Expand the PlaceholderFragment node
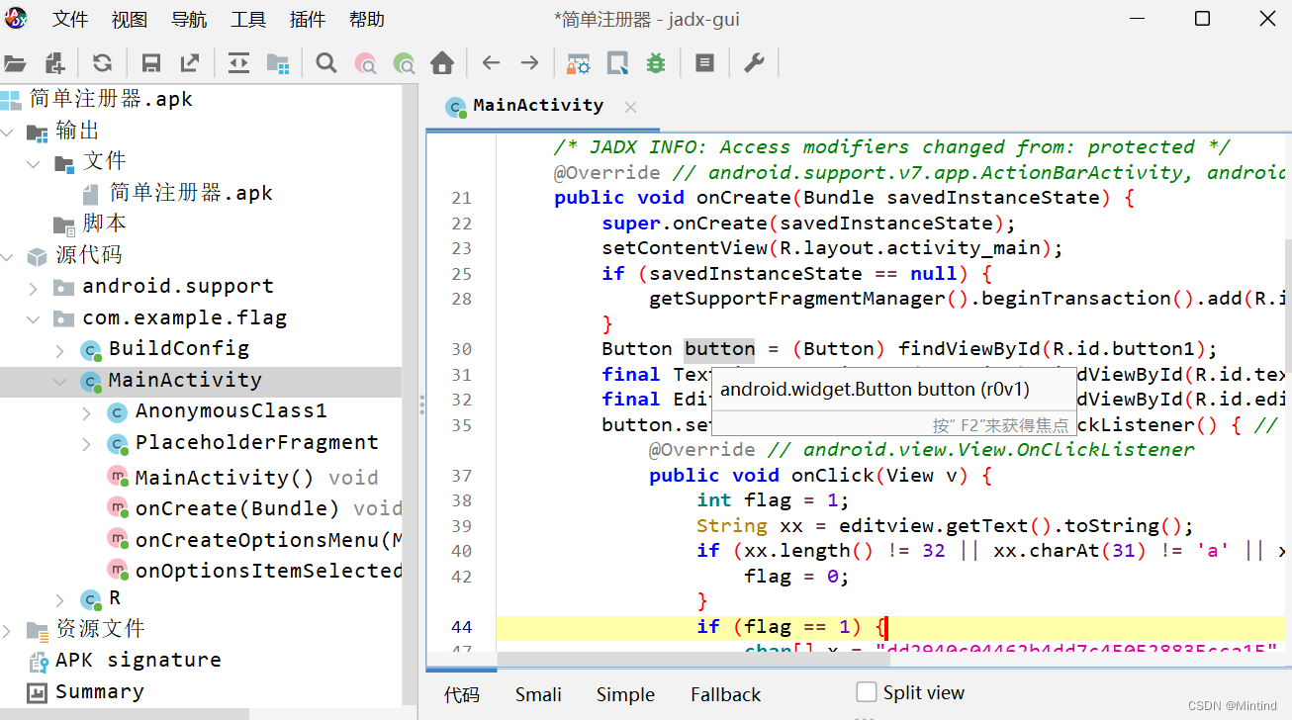The height and width of the screenshot is (720, 1292). 87,444
